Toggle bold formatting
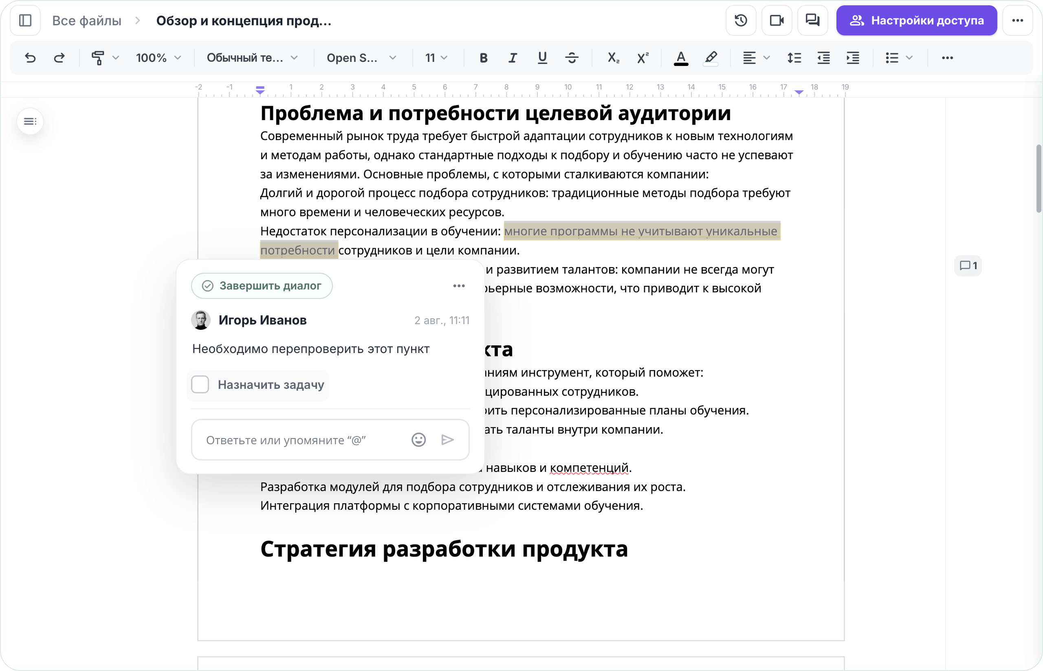The image size is (1043, 671). point(483,57)
